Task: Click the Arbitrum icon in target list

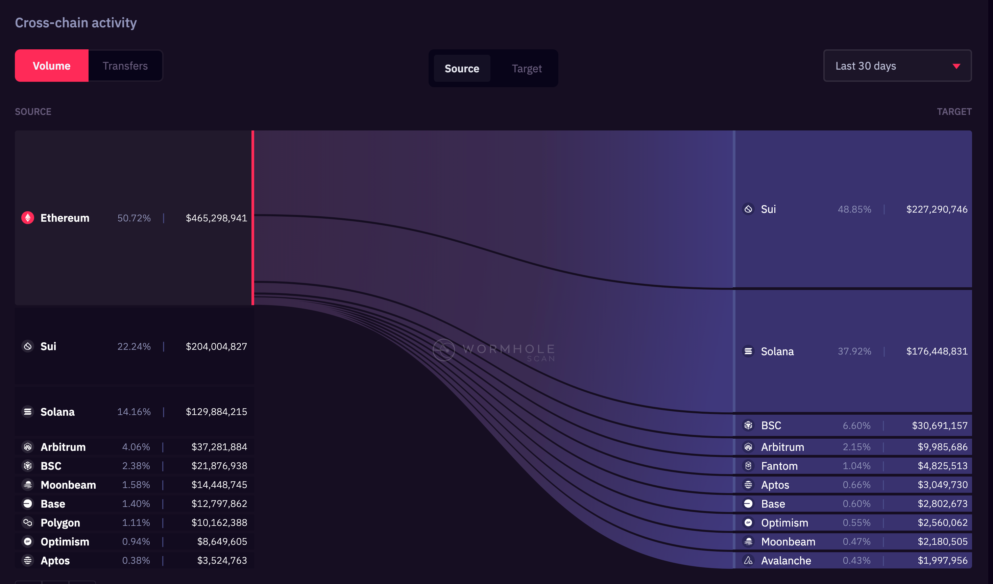Action: 748,447
